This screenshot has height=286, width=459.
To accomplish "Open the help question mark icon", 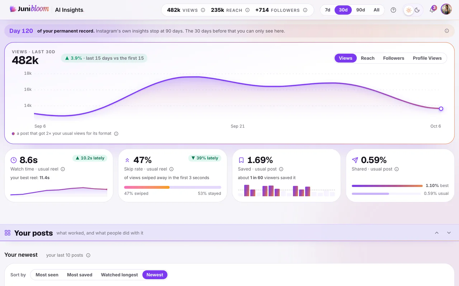I will pyautogui.click(x=393, y=10).
